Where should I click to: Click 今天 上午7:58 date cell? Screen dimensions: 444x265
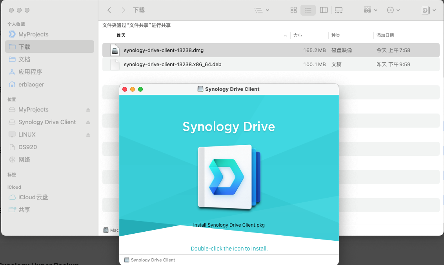[393, 50]
